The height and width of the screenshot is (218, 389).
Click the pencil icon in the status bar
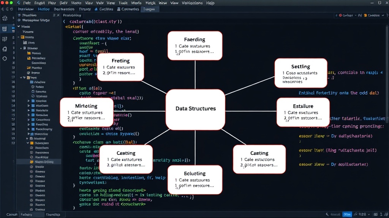point(356,214)
